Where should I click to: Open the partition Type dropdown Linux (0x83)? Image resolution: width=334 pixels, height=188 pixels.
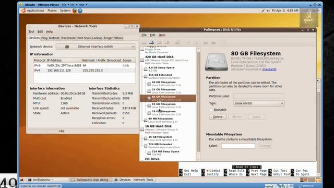tap(259, 103)
